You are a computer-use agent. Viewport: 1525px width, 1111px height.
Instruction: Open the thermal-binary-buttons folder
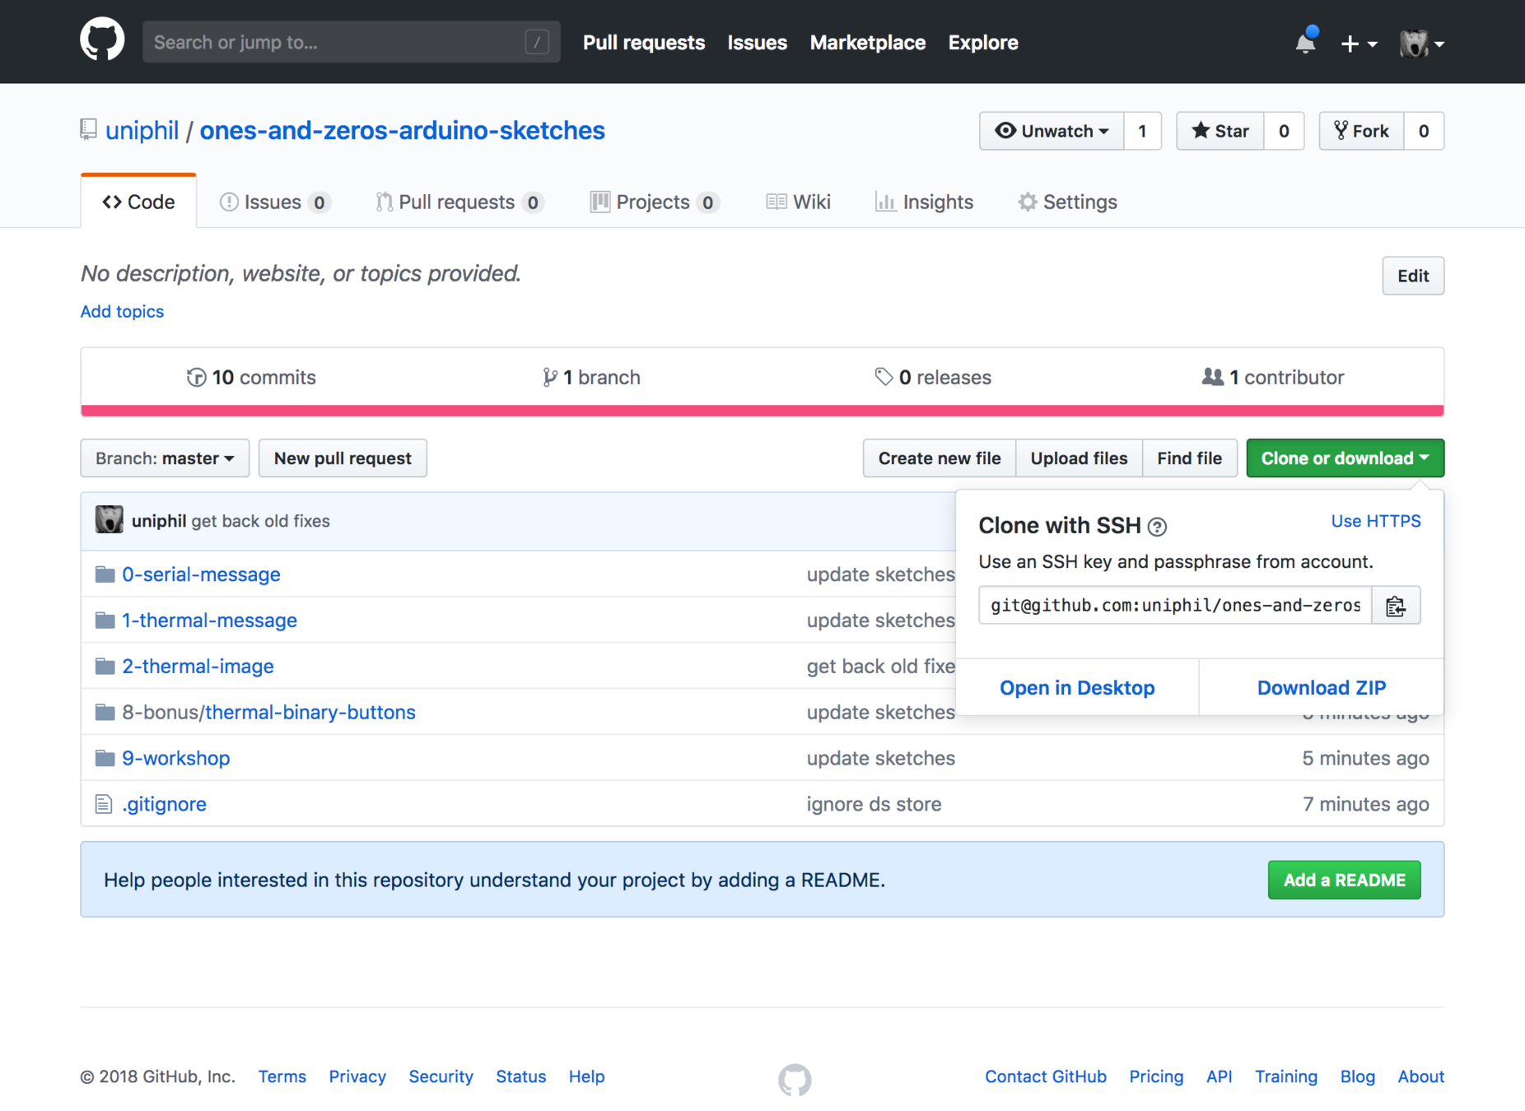pyautogui.click(x=310, y=713)
